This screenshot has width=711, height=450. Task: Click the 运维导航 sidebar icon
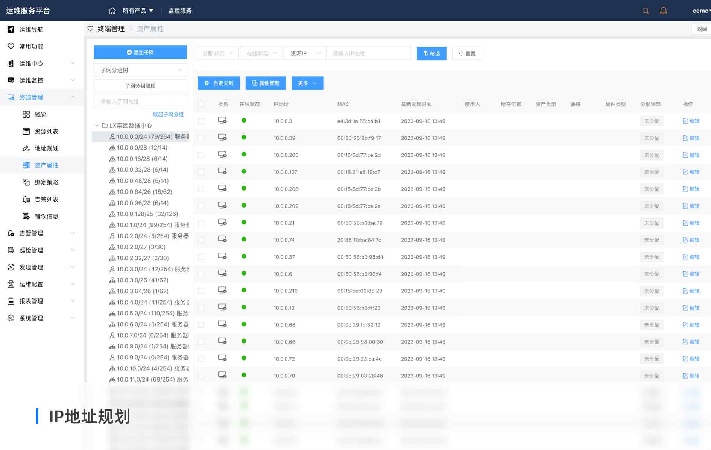[x=11, y=29]
